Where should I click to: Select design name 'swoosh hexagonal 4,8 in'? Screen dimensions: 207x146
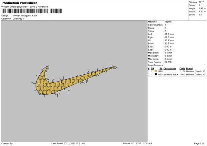point(25,15)
